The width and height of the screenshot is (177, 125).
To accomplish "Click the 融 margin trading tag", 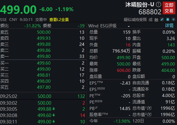I will pos(156,20).
